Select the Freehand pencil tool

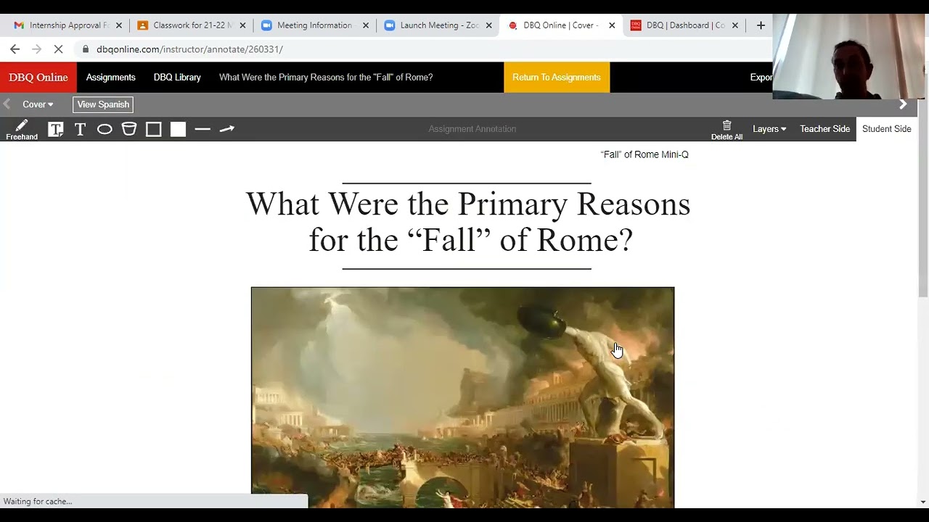22,130
